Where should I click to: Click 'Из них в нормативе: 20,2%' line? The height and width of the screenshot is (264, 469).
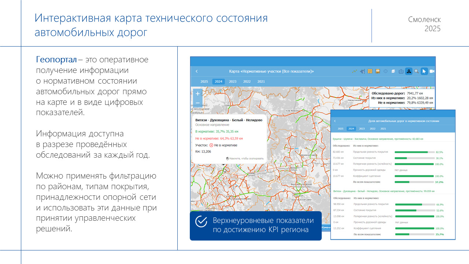402,98
